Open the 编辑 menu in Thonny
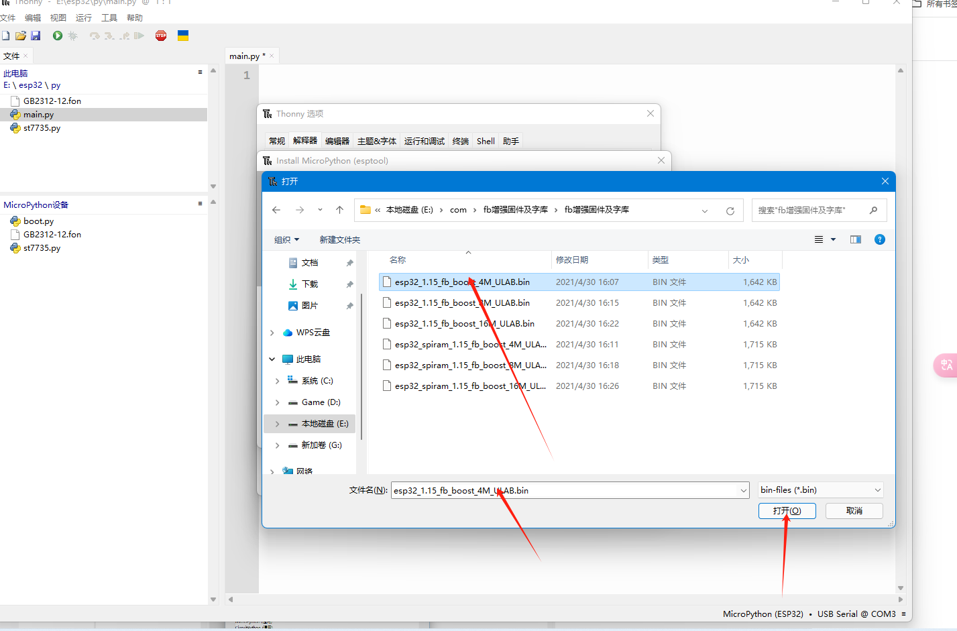Viewport: 957px width, 631px height. point(33,17)
